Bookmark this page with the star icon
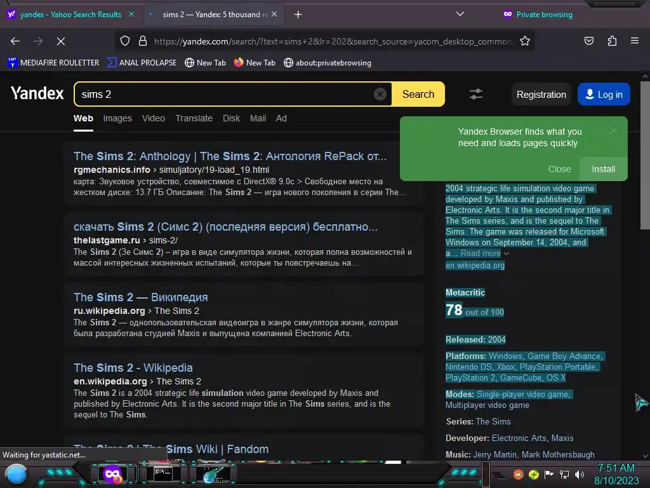The image size is (650, 488). [525, 41]
